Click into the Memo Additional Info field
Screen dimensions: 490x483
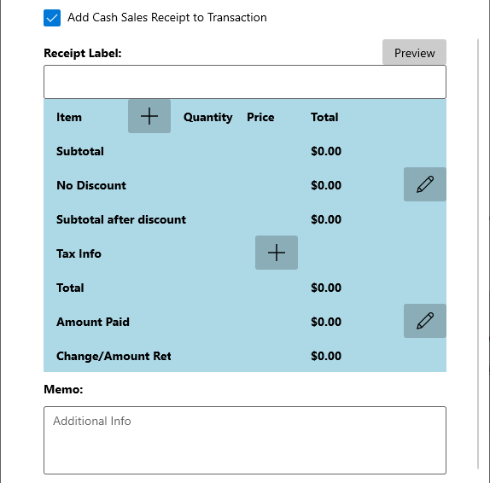(245, 440)
